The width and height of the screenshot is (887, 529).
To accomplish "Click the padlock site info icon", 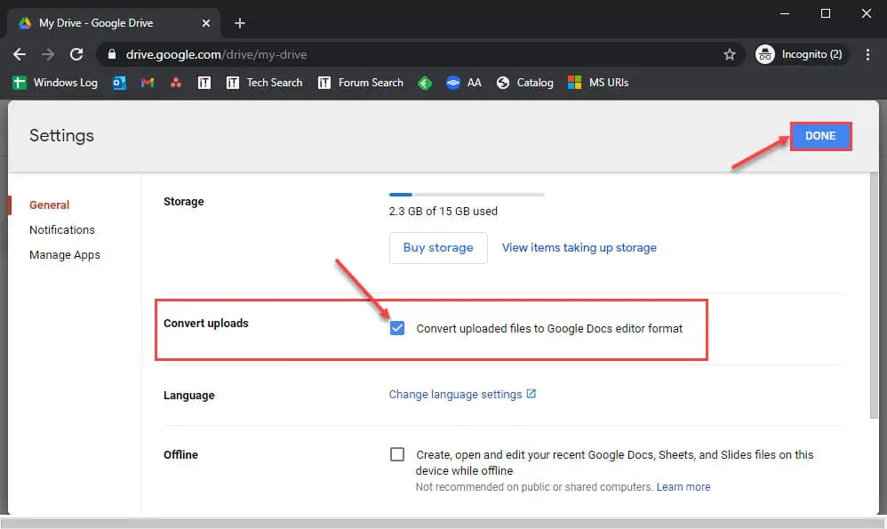I will [111, 54].
